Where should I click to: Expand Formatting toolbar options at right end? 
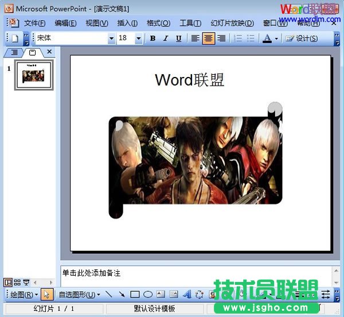pyautogui.click(x=337, y=39)
